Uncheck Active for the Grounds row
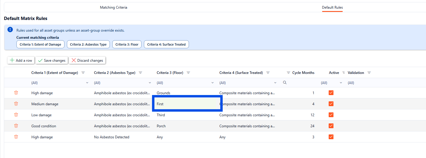 coord(331,93)
